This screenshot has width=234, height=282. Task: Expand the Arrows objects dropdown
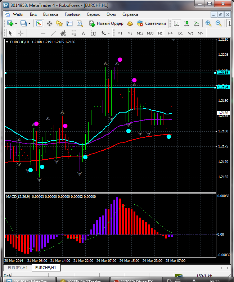[x=105, y=33]
